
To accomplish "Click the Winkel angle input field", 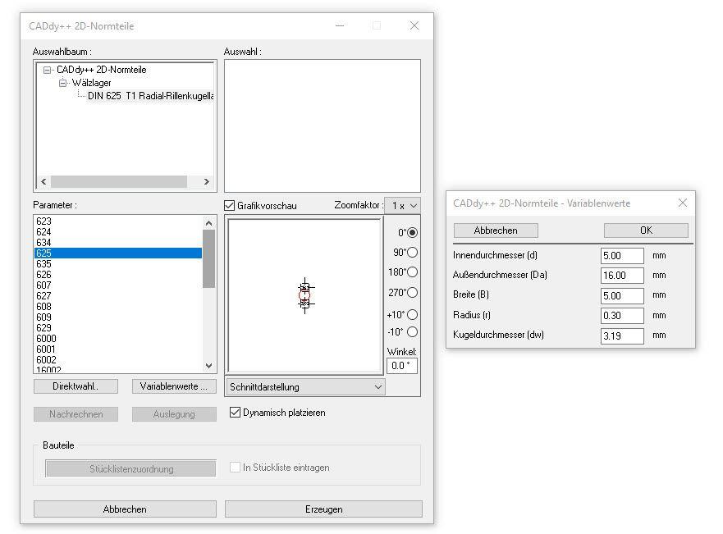I will point(402,366).
